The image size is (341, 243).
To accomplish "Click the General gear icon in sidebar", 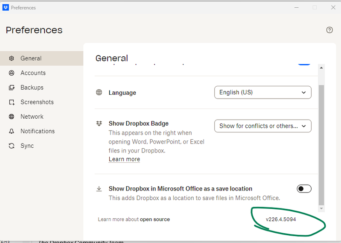I will 12,59.
